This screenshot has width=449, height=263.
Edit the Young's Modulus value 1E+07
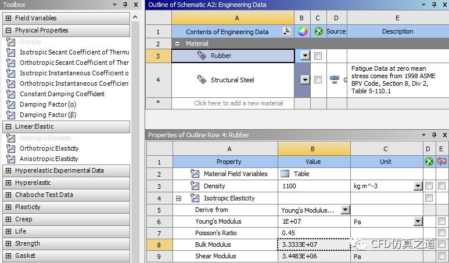tap(314, 221)
